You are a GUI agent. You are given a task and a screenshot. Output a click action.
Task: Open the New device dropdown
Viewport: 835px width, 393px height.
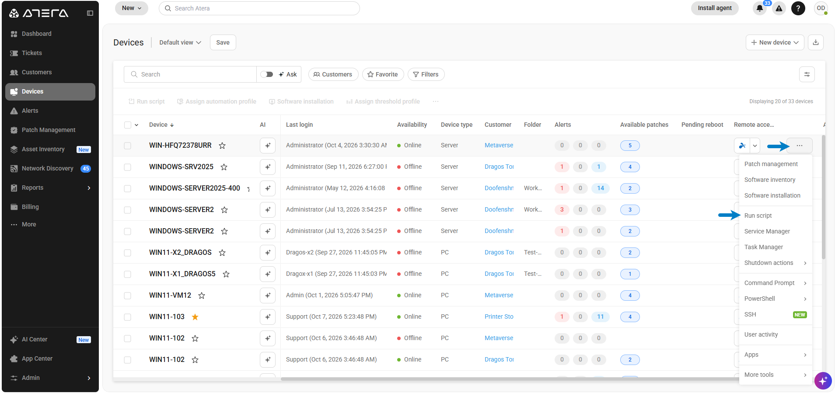pyautogui.click(x=775, y=42)
